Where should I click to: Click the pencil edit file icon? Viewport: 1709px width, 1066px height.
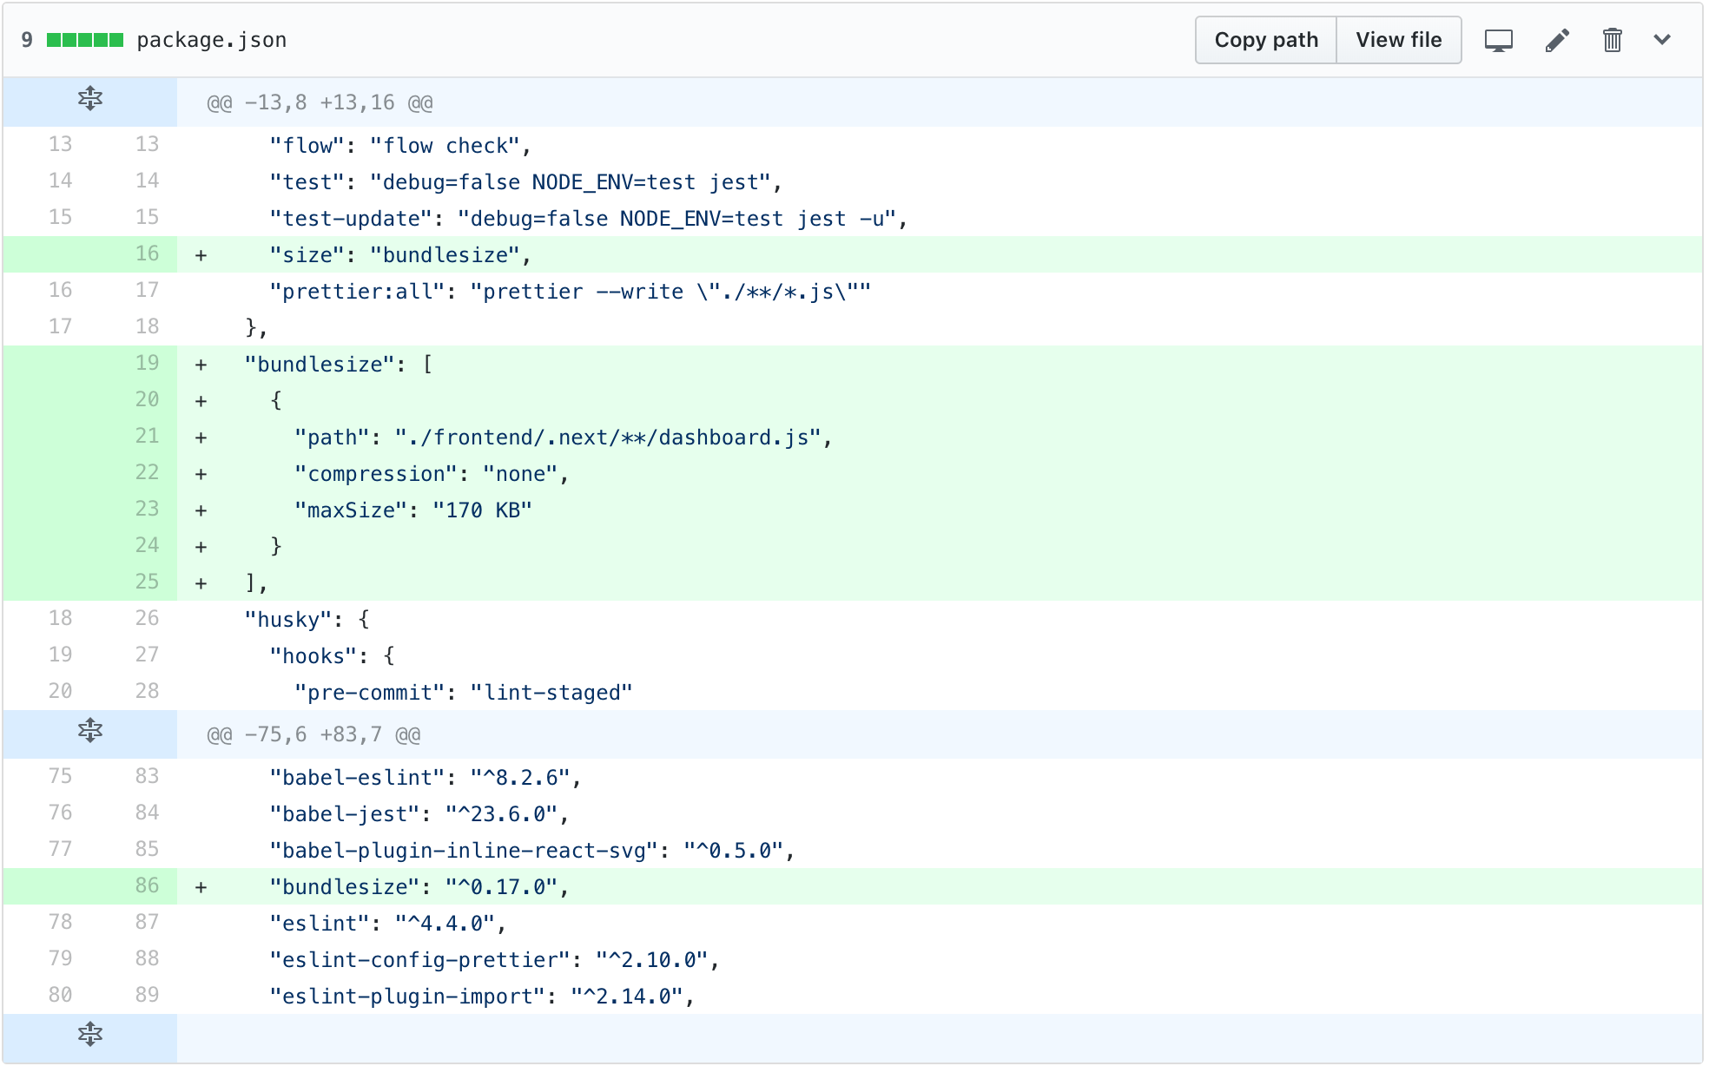1557,40
